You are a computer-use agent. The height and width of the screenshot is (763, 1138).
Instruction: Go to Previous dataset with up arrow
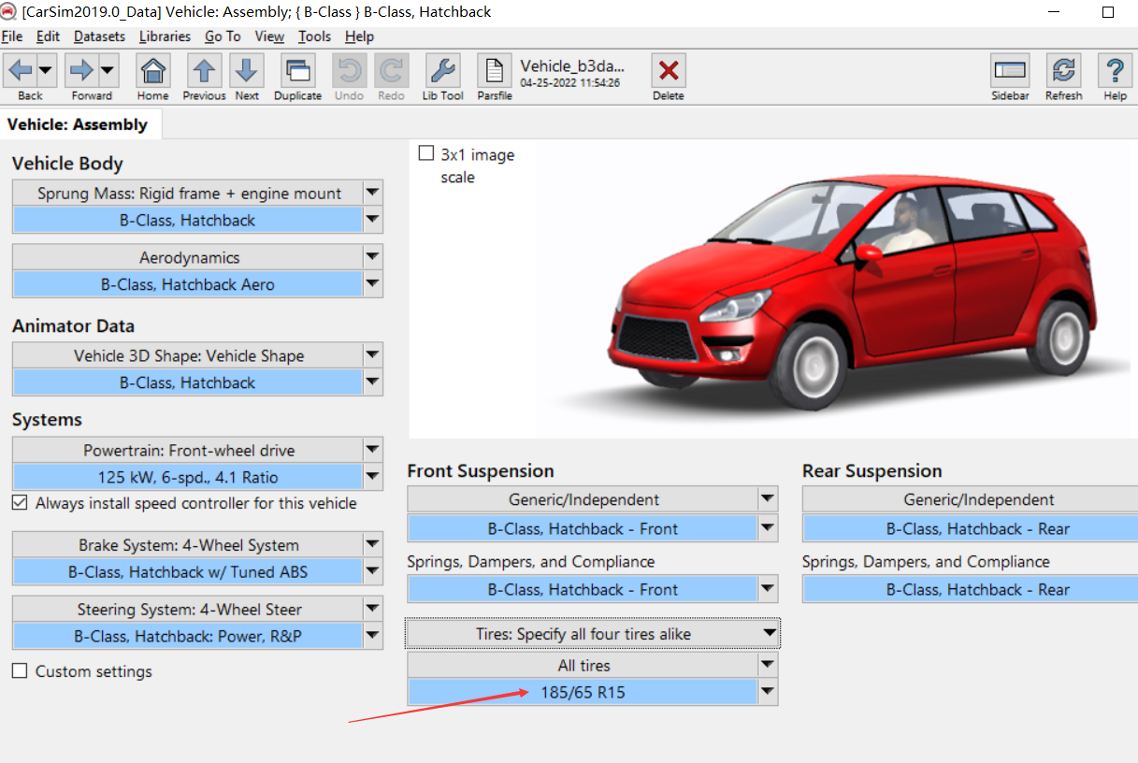click(204, 70)
